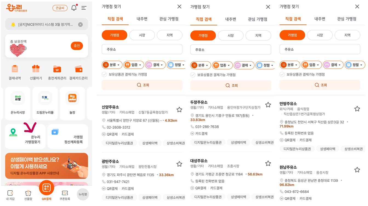Open 가맹점 정산계좌등록 tile

click(68, 136)
